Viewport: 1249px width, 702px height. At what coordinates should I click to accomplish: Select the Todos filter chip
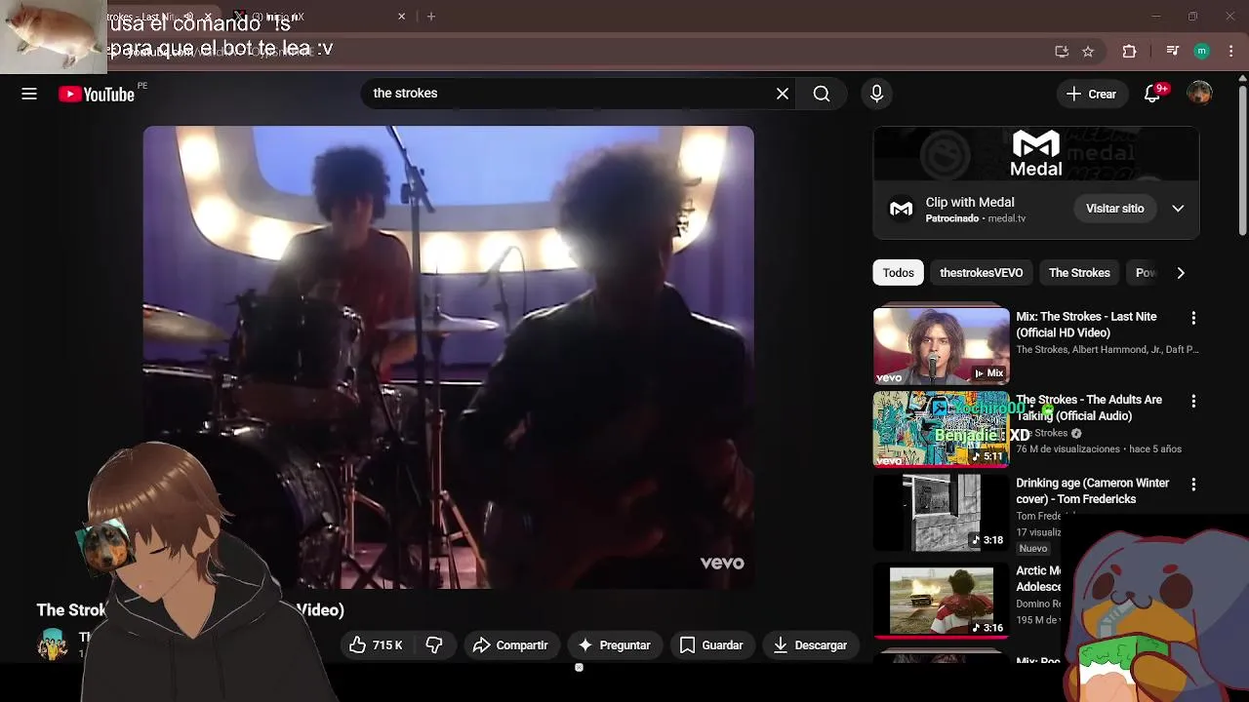point(898,273)
